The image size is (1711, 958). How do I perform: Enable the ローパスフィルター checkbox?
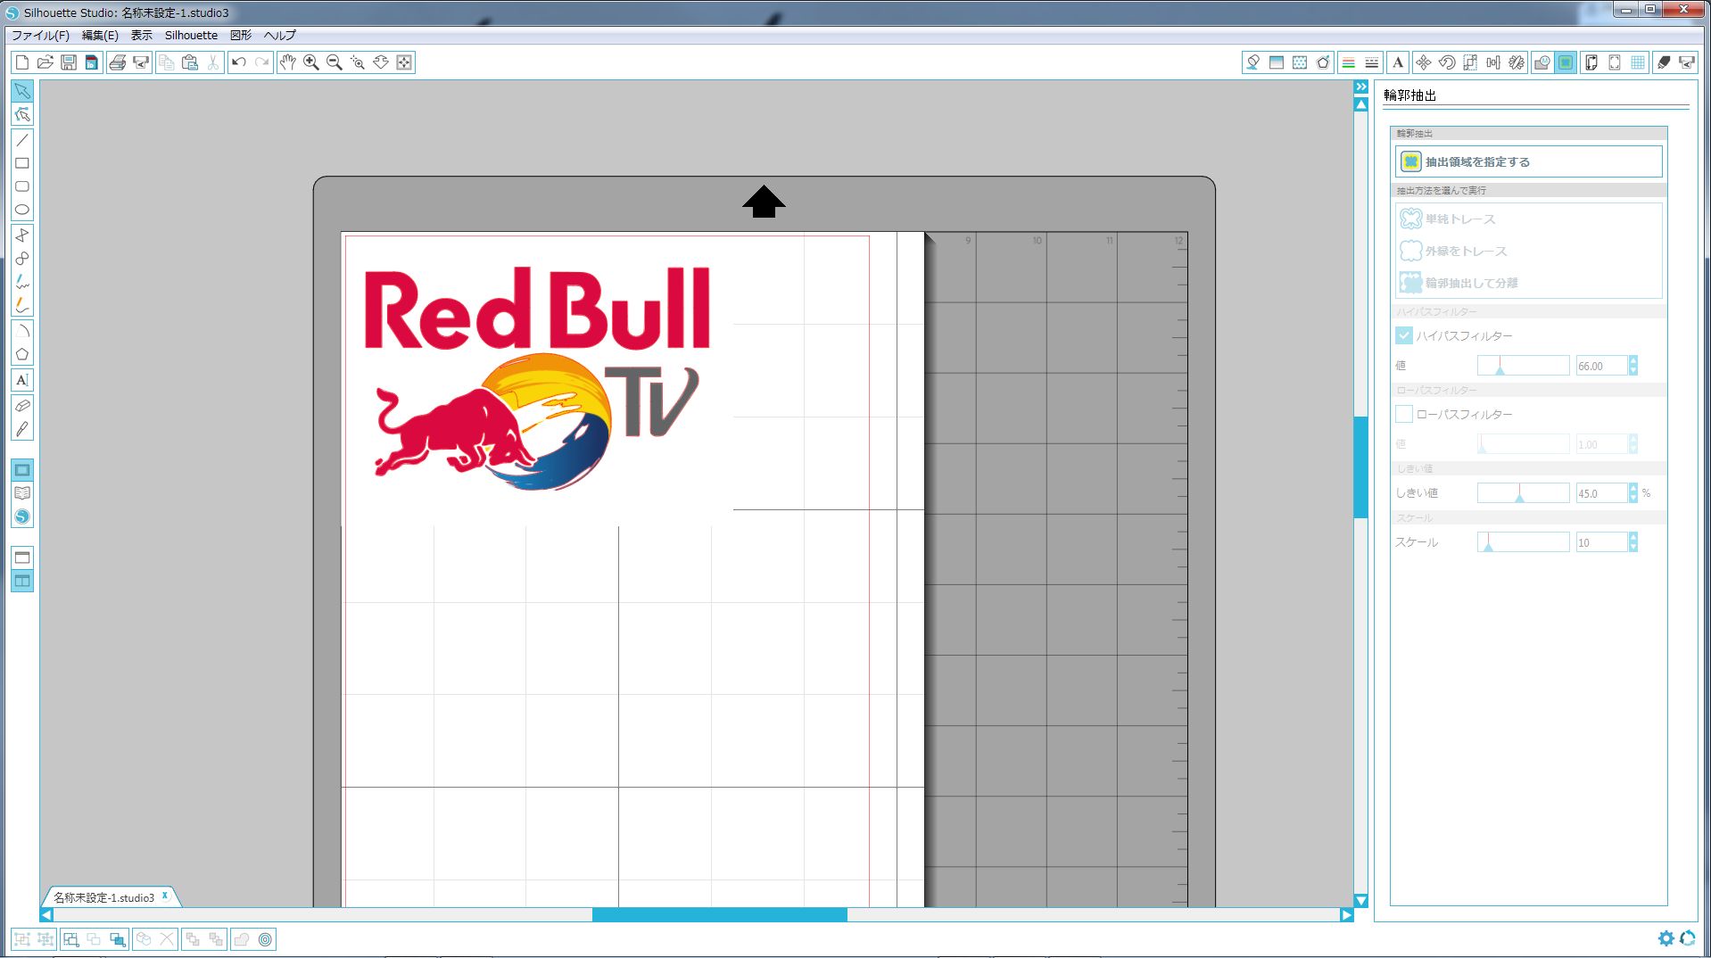(1404, 414)
